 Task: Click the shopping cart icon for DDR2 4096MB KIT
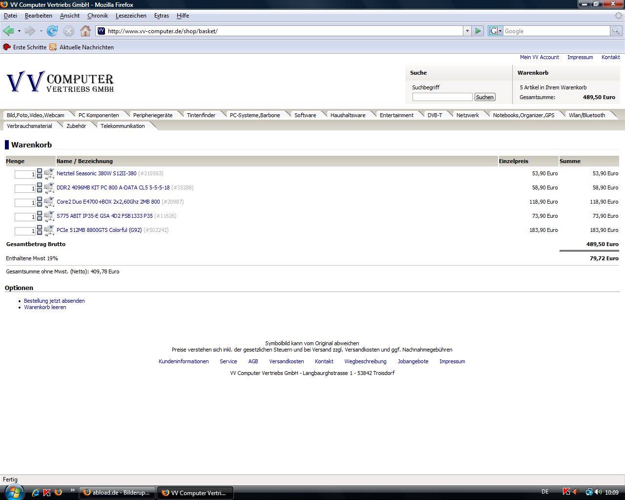coord(49,187)
